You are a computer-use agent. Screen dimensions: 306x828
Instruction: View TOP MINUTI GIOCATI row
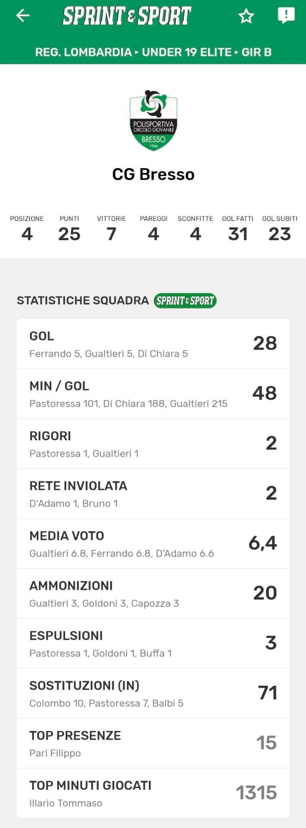(x=153, y=793)
